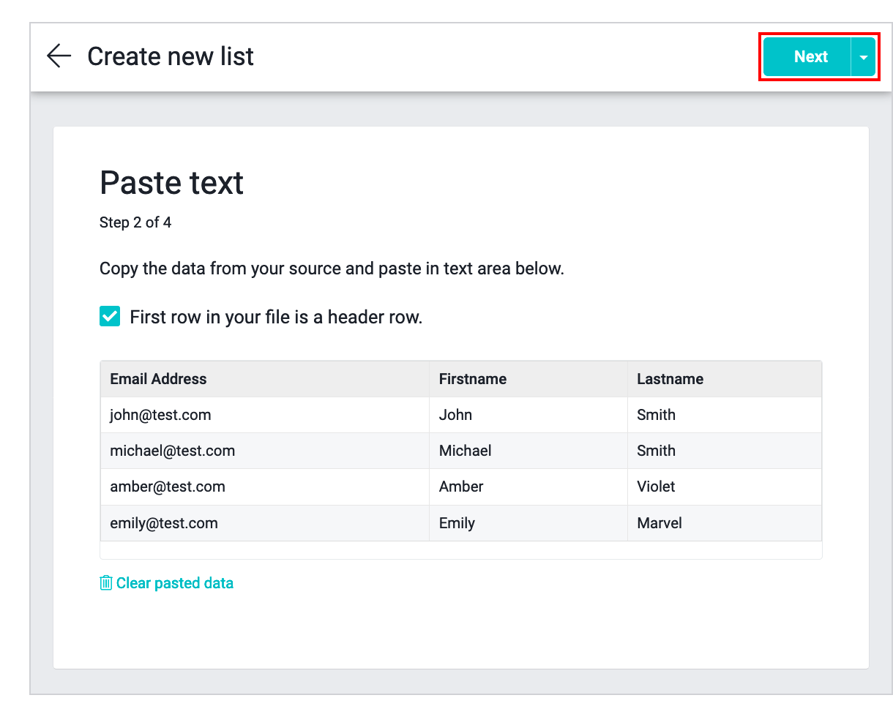This screenshot has width=893, height=717.
Task: Click the amber@test.com cell
Action: coord(167,487)
